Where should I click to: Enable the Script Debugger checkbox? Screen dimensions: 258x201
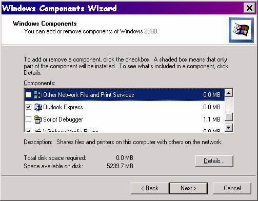[x=28, y=119]
